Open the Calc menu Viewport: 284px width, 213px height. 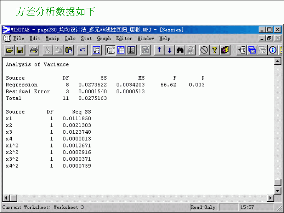click(x=70, y=38)
